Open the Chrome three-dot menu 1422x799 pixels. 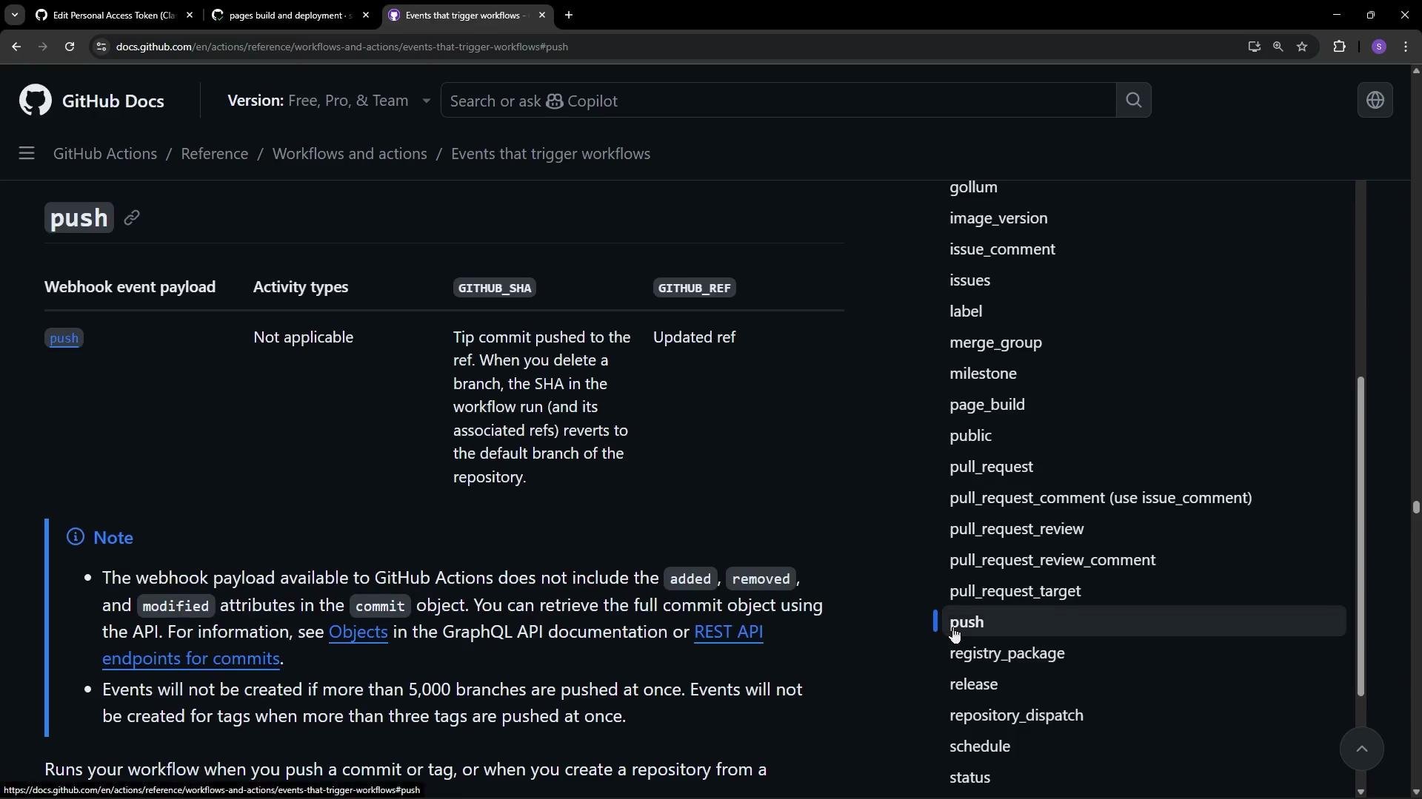point(1406,47)
